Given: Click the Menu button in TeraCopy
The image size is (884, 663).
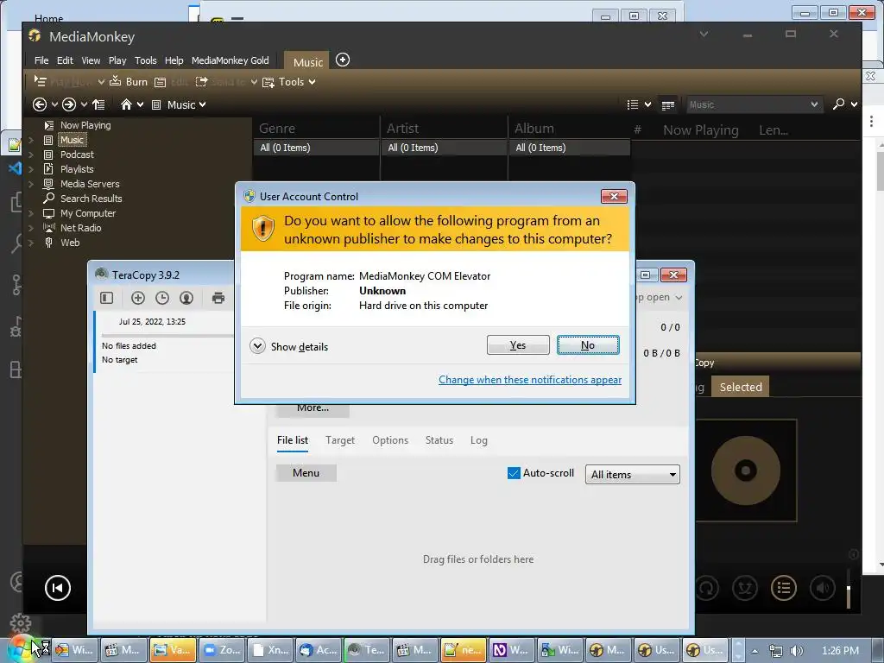Looking at the screenshot, I should tap(306, 473).
